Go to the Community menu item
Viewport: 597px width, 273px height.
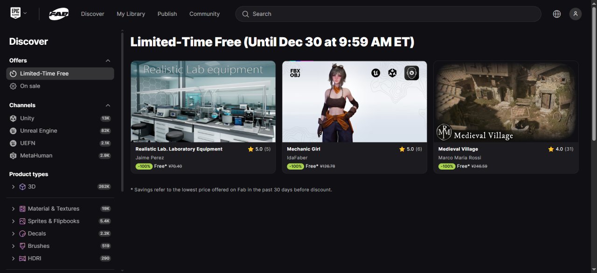click(204, 14)
